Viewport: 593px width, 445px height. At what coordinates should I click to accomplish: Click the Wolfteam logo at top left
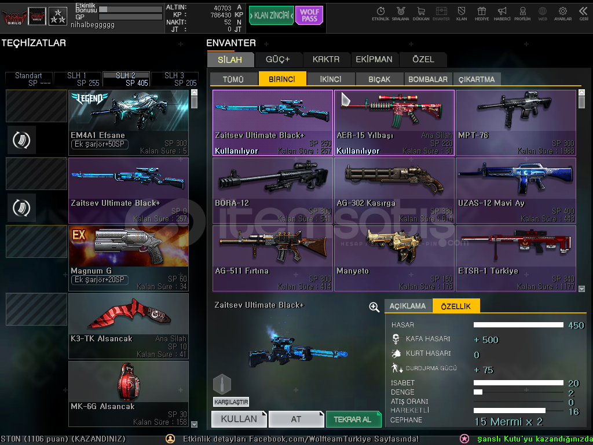(14, 17)
